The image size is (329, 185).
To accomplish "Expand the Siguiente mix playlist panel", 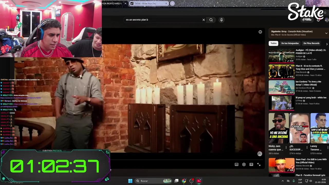I will coord(326,33).
